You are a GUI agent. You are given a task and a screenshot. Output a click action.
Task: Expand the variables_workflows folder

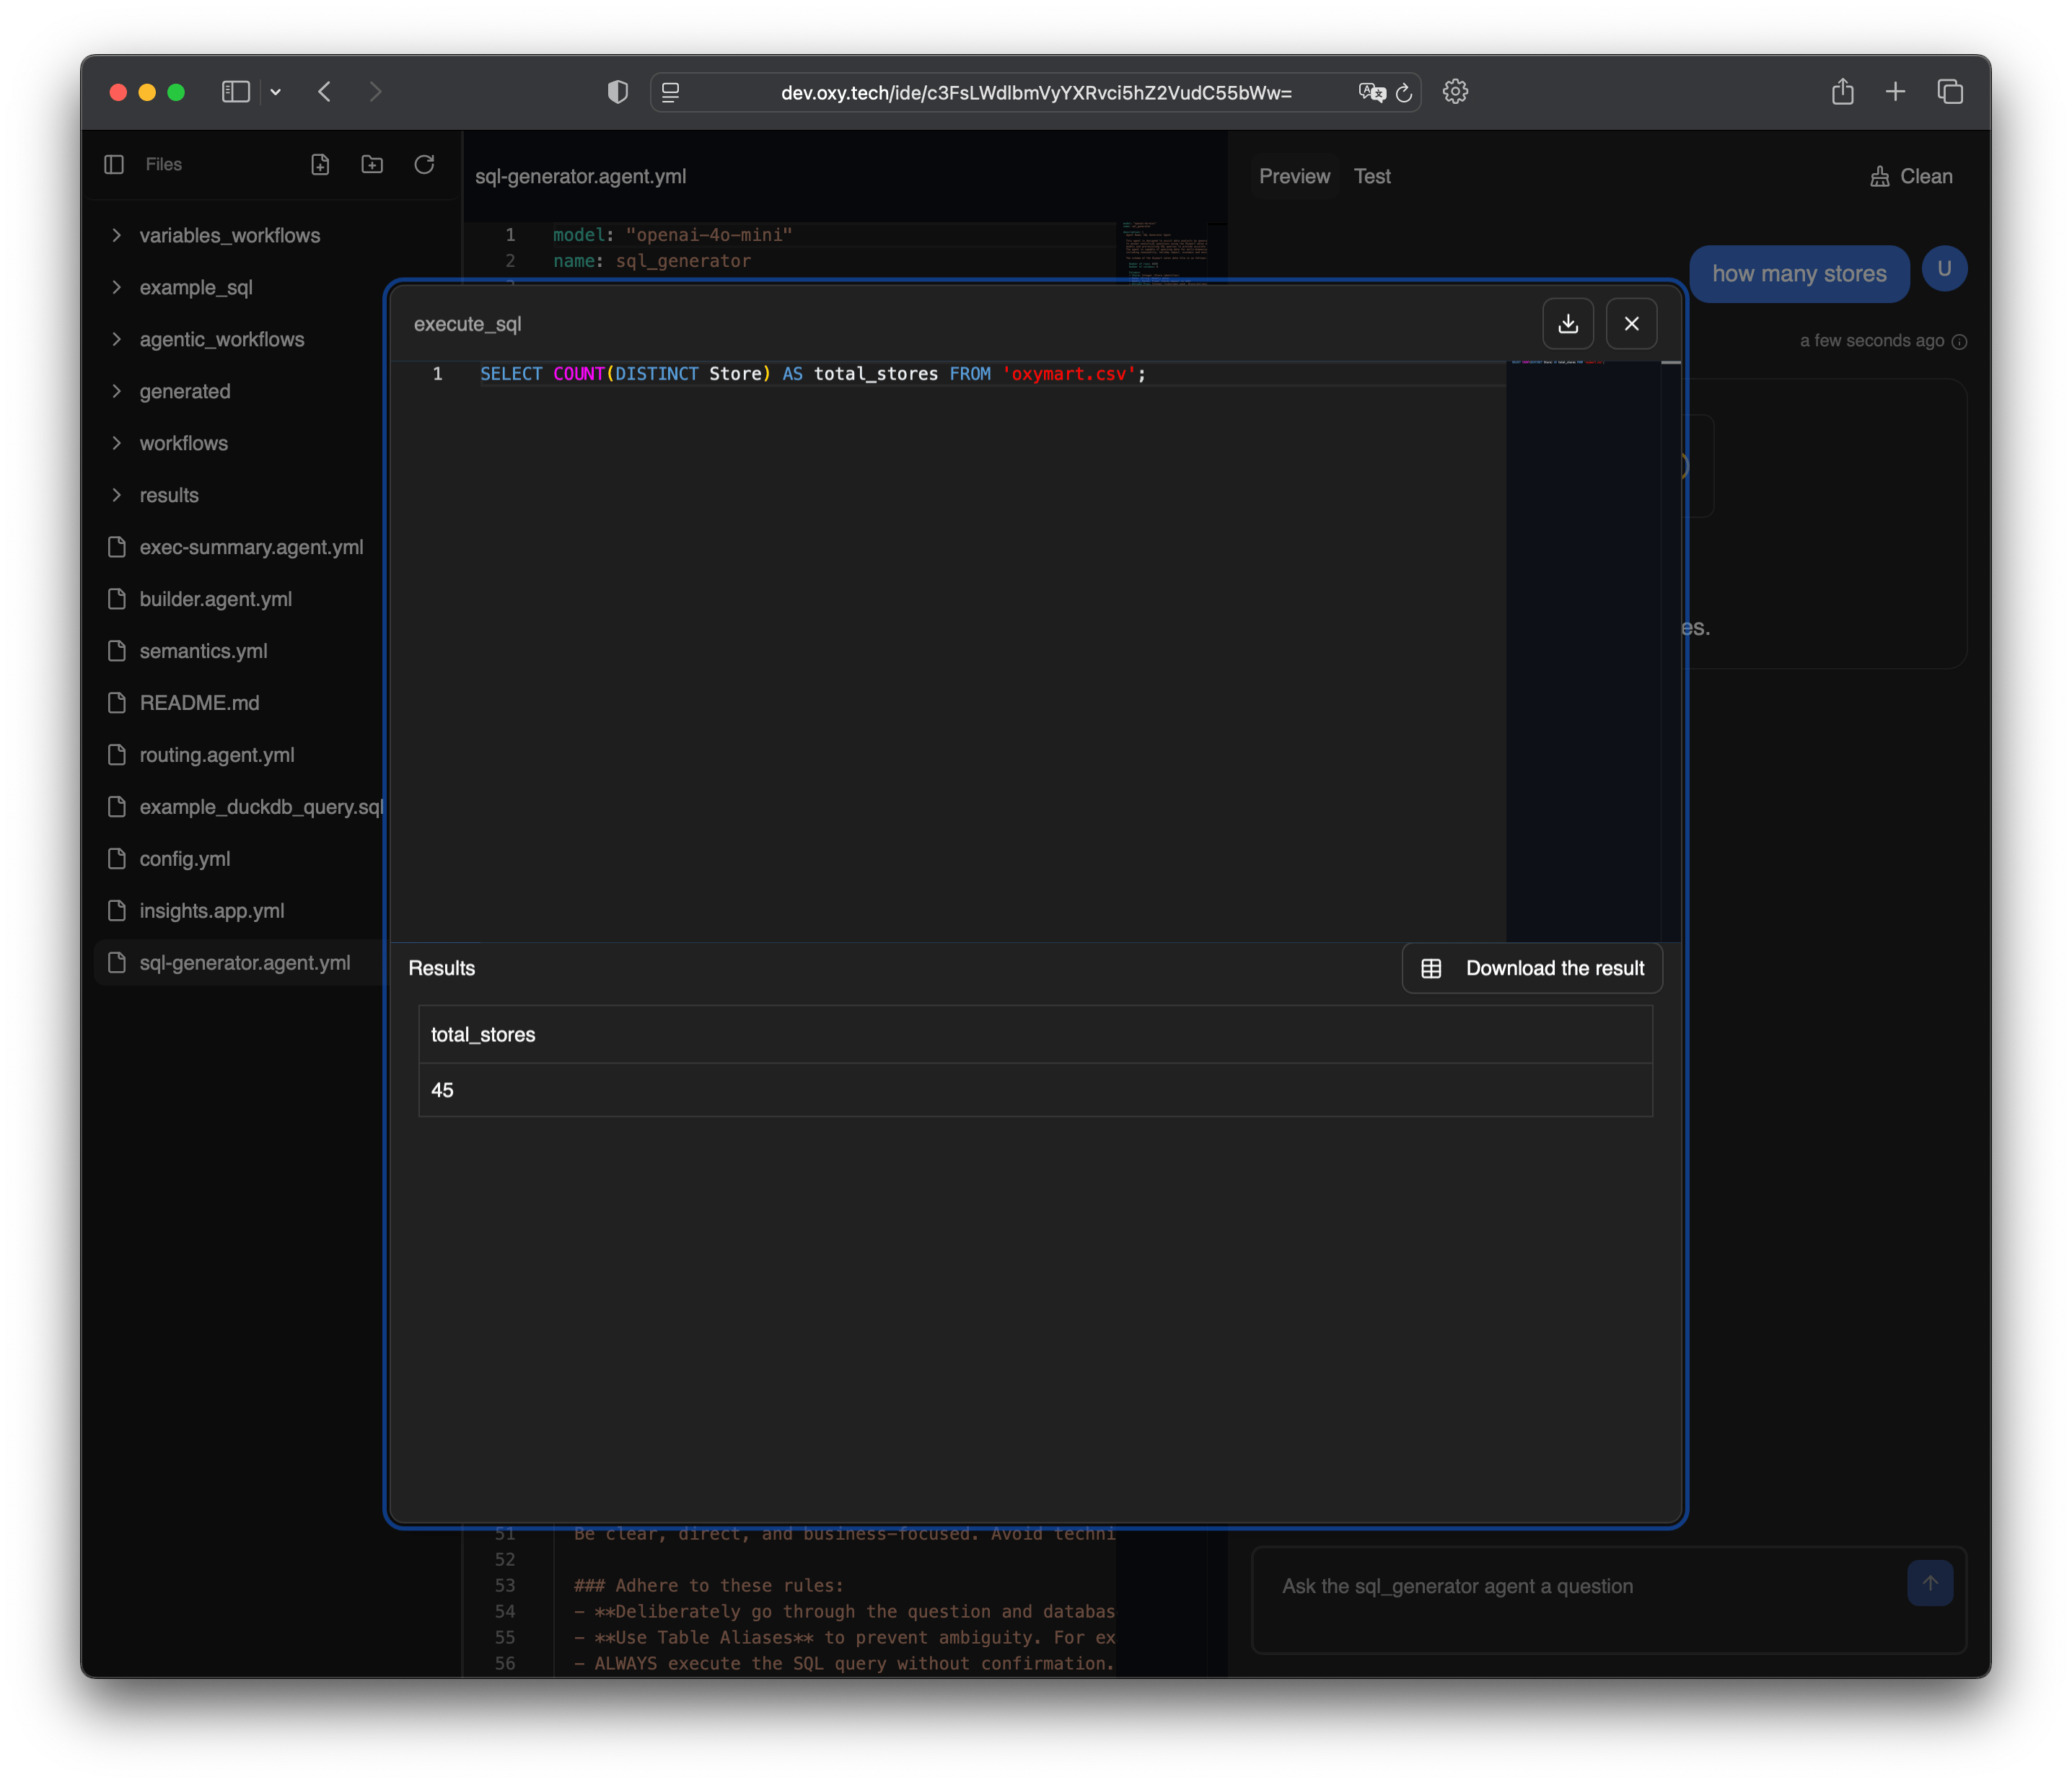pos(229,236)
